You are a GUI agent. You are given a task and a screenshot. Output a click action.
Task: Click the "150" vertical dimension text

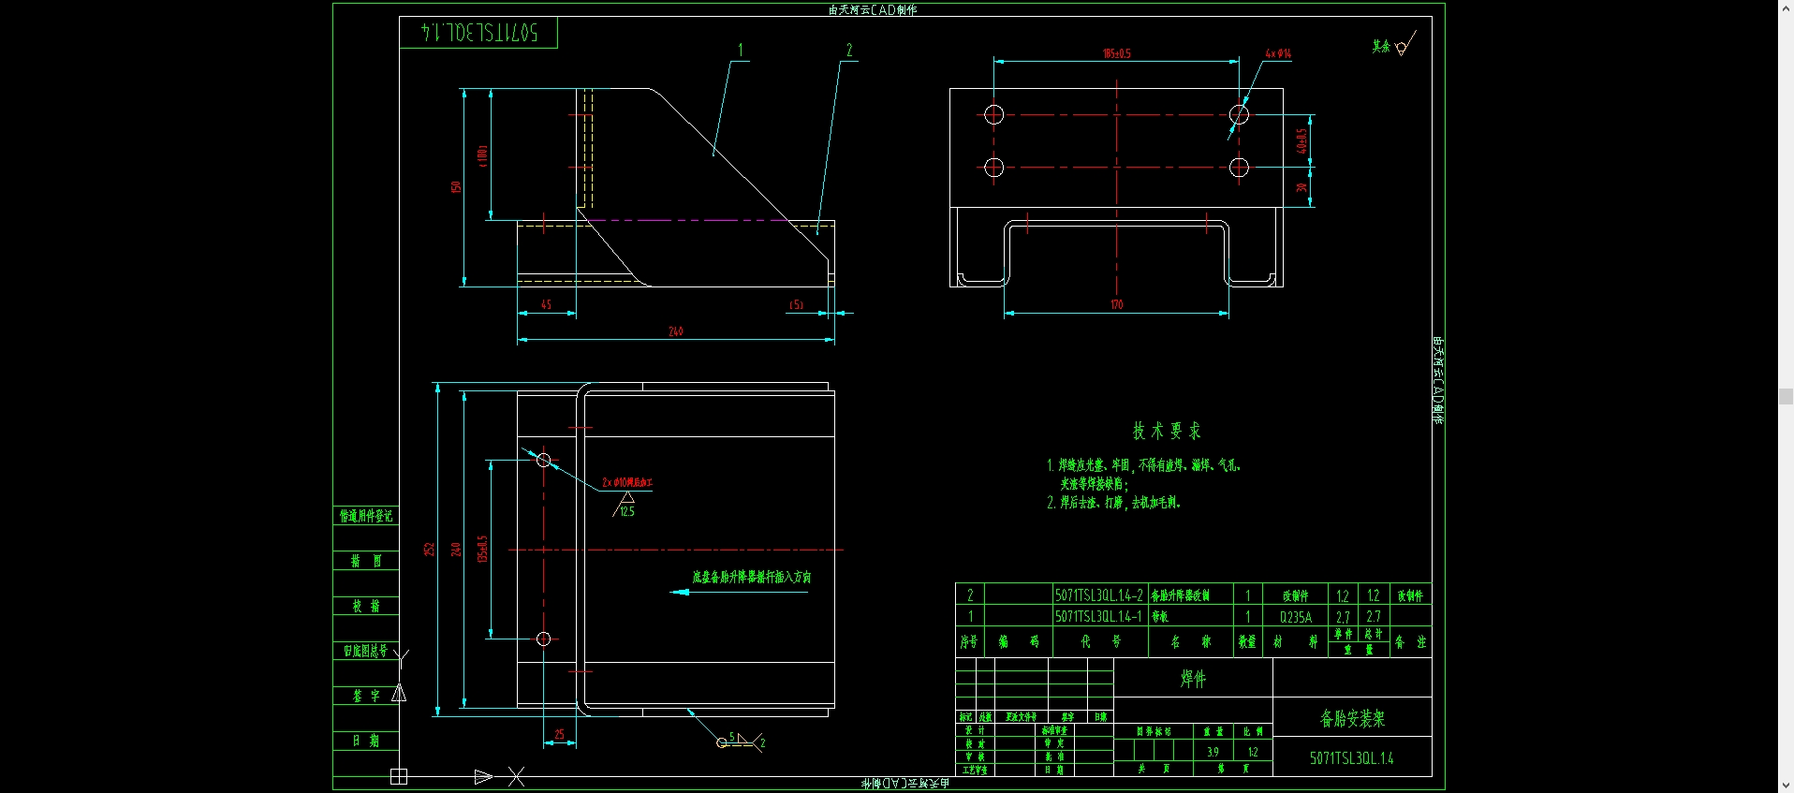456,187
